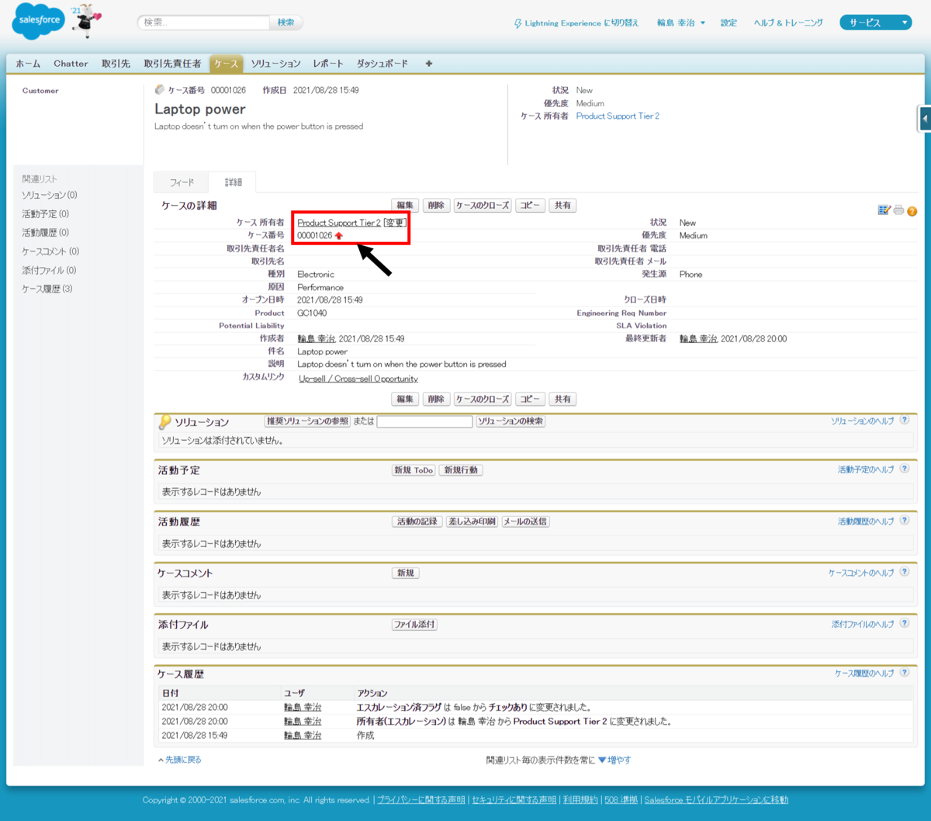Click the help icon beside ケース履歴のヘルプ
The width and height of the screenshot is (931, 821).
click(905, 674)
